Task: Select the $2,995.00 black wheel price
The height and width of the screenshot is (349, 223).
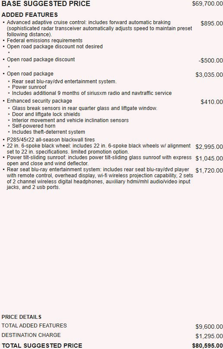Action: (x=209, y=147)
